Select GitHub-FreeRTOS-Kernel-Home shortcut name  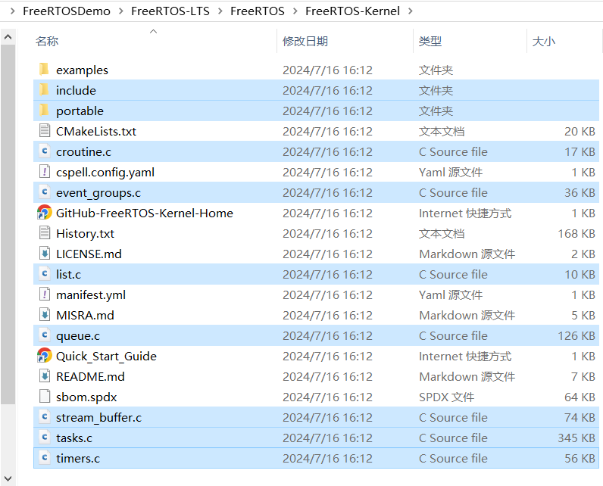tap(145, 213)
